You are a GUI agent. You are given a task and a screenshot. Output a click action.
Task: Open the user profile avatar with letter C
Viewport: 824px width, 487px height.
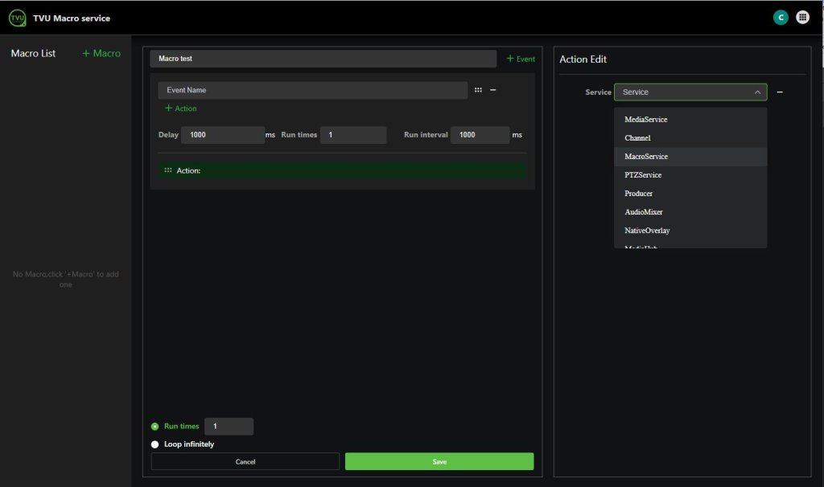(x=780, y=16)
